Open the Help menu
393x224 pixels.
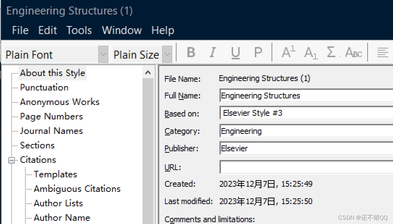click(163, 30)
